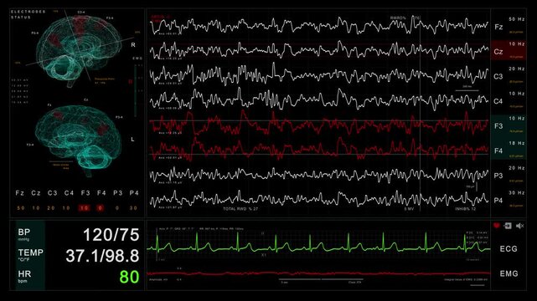This screenshot has height=301, width=537.
Task: Select the C4 channel on right
Action: (498, 101)
